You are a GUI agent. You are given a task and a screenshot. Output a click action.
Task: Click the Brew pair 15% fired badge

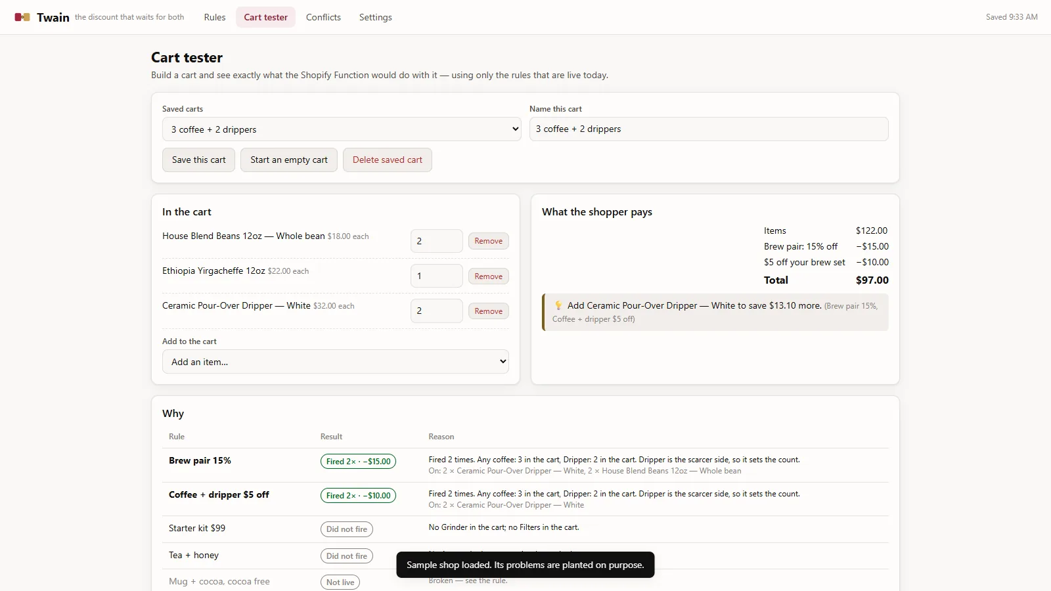358,462
